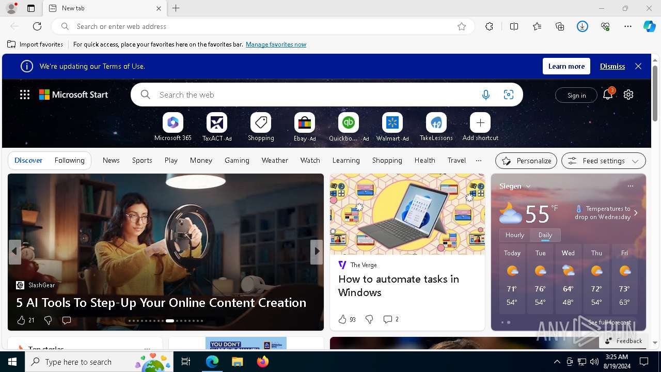Open the Walmart shortcut
Image resolution: width=661 pixels, height=372 pixels.
(x=392, y=127)
